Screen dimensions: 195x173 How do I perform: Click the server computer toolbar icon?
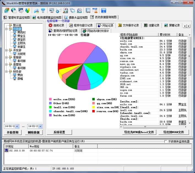click(88, 10)
